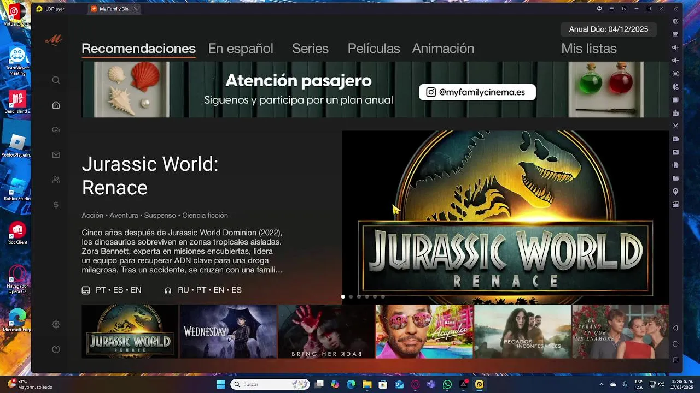This screenshot has height=393, width=700.
Task: Click the My Family Cinema M logo
Action: [x=54, y=40]
